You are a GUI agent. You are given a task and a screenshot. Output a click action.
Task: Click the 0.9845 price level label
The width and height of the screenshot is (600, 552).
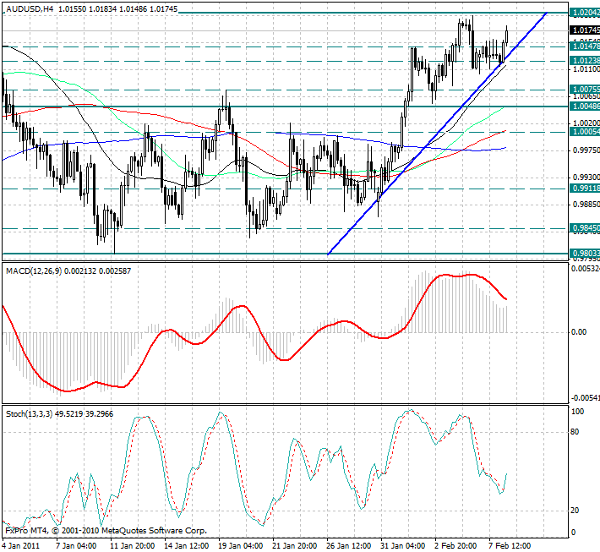point(585,228)
